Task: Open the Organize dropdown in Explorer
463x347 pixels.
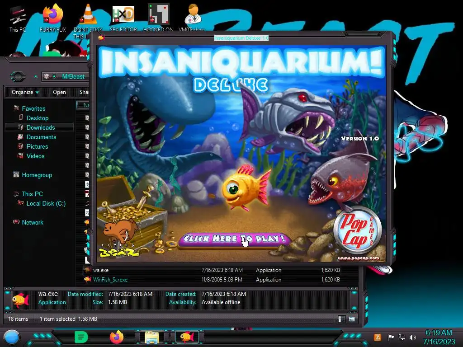Action: point(25,92)
